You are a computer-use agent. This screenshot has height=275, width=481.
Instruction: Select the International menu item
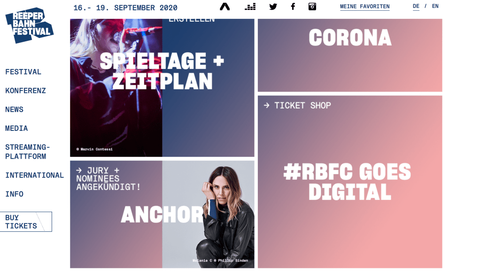click(x=35, y=175)
